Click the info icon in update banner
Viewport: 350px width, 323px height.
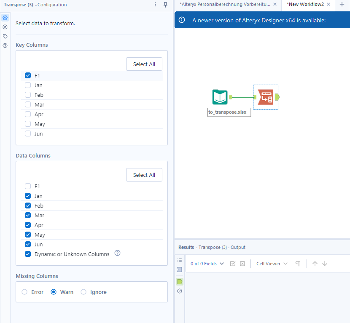[x=182, y=20]
